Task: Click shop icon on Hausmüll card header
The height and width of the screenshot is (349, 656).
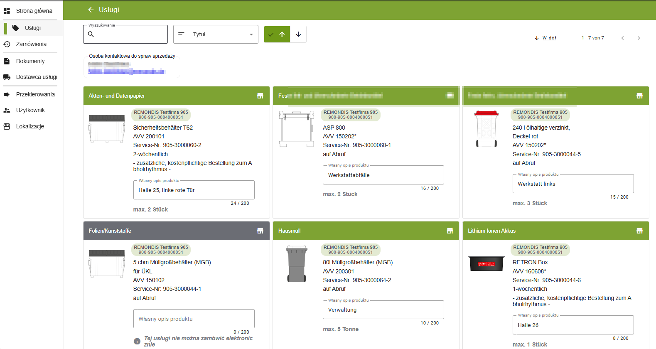Action: click(x=450, y=231)
